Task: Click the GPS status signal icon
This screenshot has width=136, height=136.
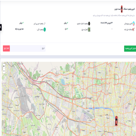Action: point(45,24)
